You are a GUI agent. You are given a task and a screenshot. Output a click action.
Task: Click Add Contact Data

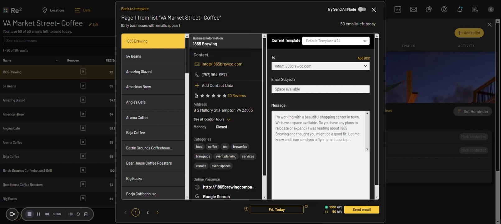click(x=214, y=85)
